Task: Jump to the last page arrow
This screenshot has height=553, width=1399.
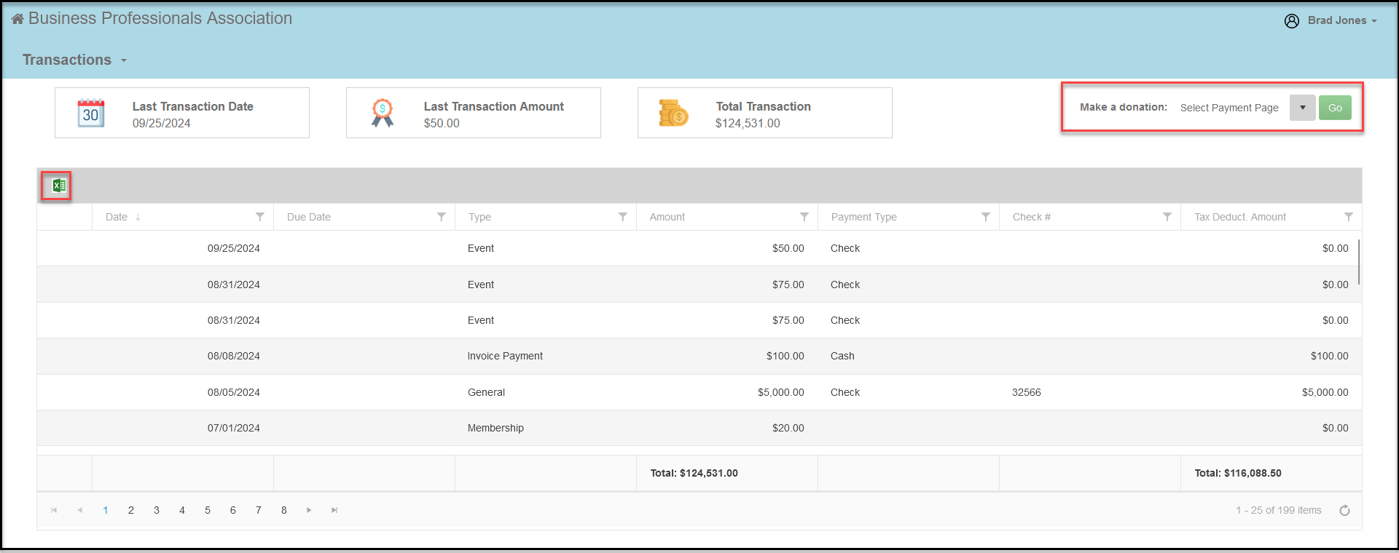Action: tap(334, 510)
